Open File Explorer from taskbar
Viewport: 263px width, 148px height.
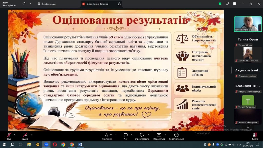click(29, 144)
